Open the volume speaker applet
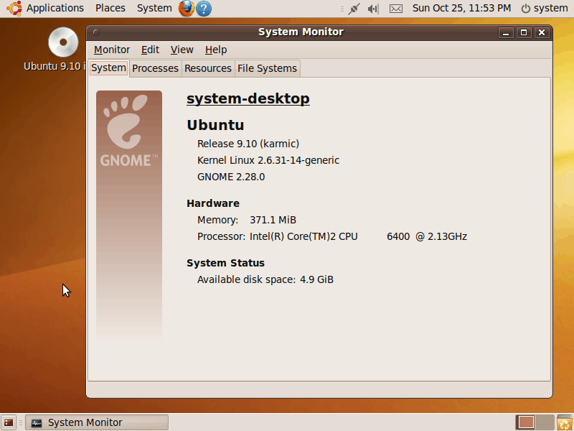The height and width of the screenshot is (431, 574). [373, 9]
